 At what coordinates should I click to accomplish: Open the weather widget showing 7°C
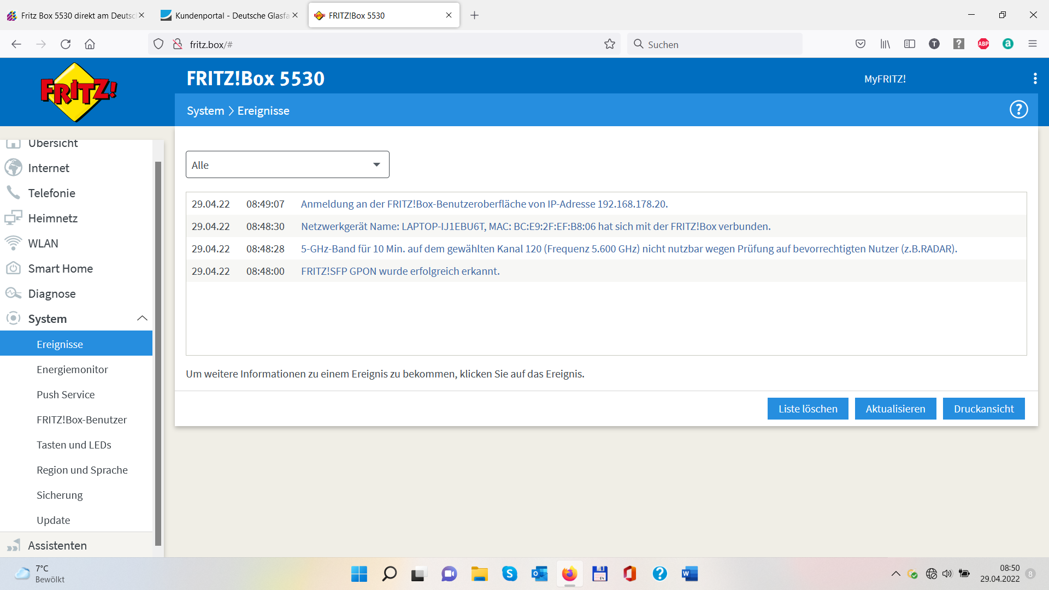click(x=39, y=574)
